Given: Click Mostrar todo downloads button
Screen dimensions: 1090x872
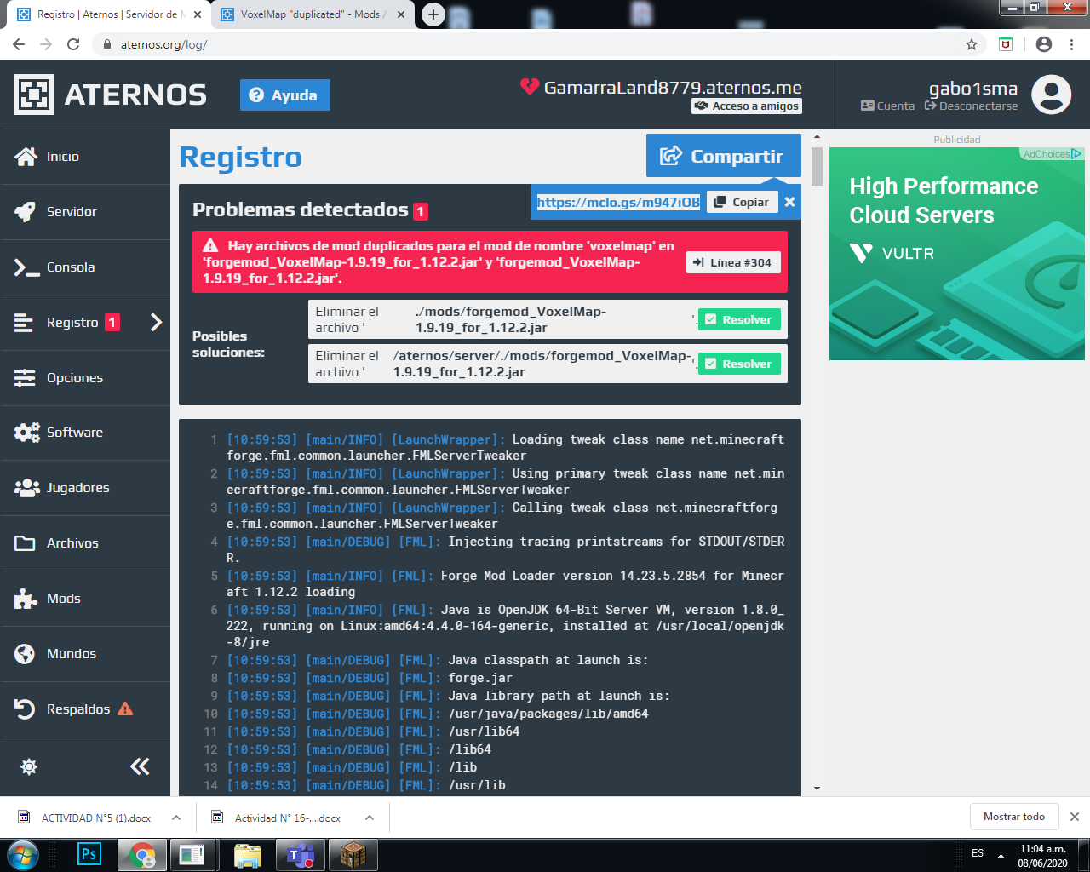Looking at the screenshot, I should click(1014, 817).
